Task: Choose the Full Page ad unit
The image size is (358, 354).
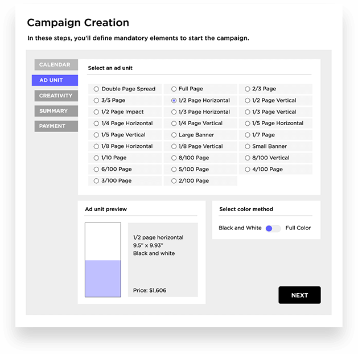Action: pyautogui.click(x=174, y=89)
